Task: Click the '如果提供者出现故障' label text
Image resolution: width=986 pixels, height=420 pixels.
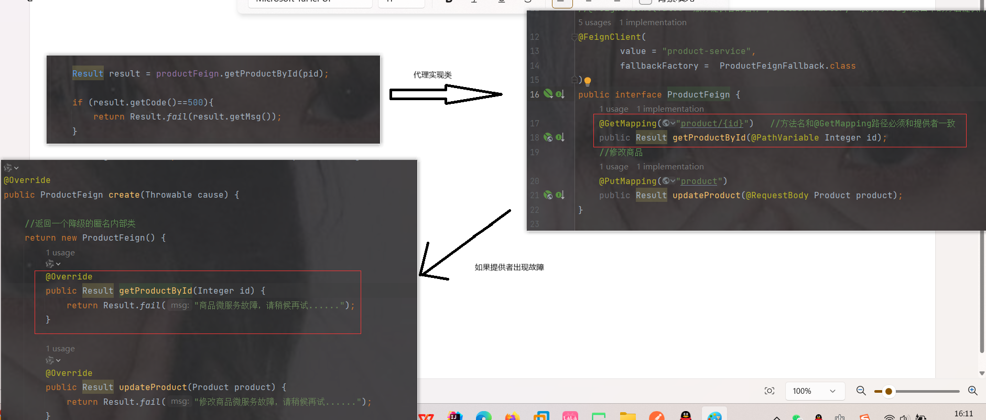Action: (x=510, y=267)
